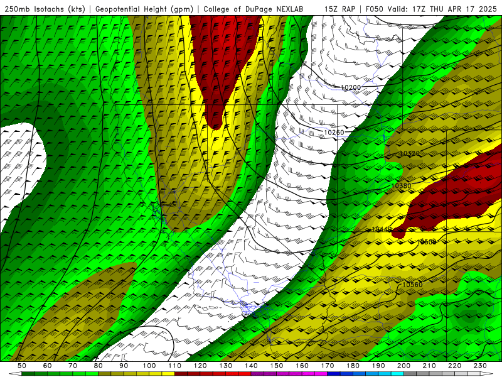Click the 10260 height contour label
The height and width of the screenshot is (377, 502).
coord(334,133)
